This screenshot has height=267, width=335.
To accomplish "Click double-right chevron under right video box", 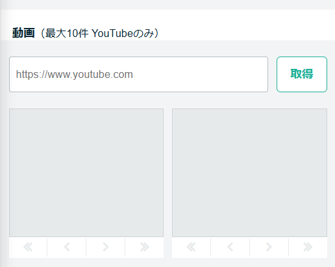I will pyautogui.click(x=308, y=247).
